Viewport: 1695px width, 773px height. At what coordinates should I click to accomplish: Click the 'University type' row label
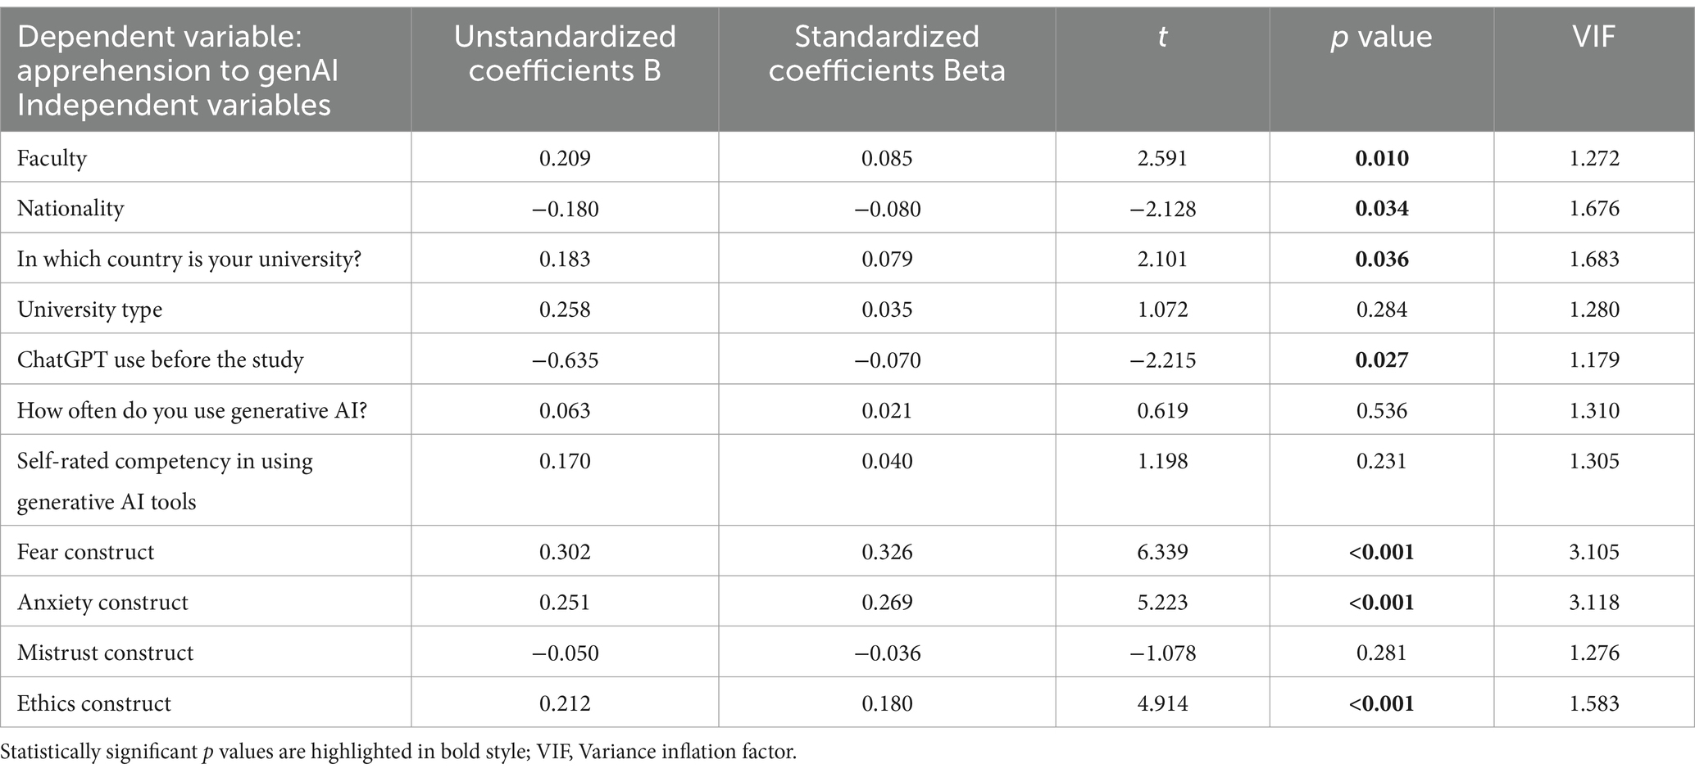click(90, 310)
